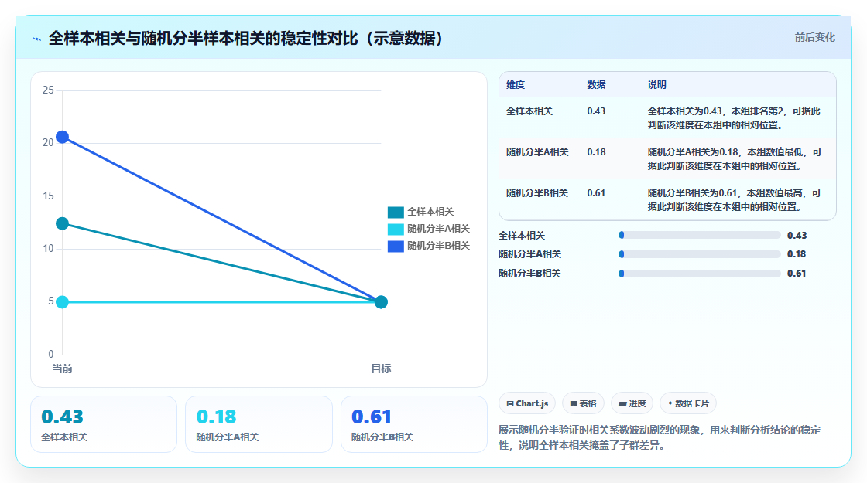Click the 数据 table column header
Screen dimensions: 867x483
596,85
